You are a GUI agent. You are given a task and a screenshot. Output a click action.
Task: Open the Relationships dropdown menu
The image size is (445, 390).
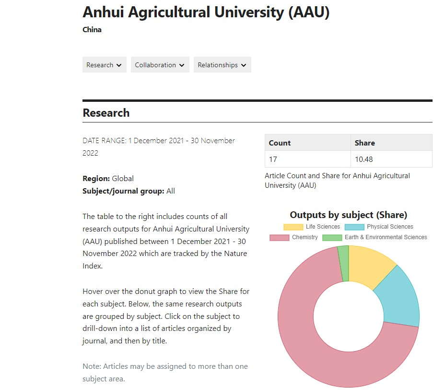point(222,65)
